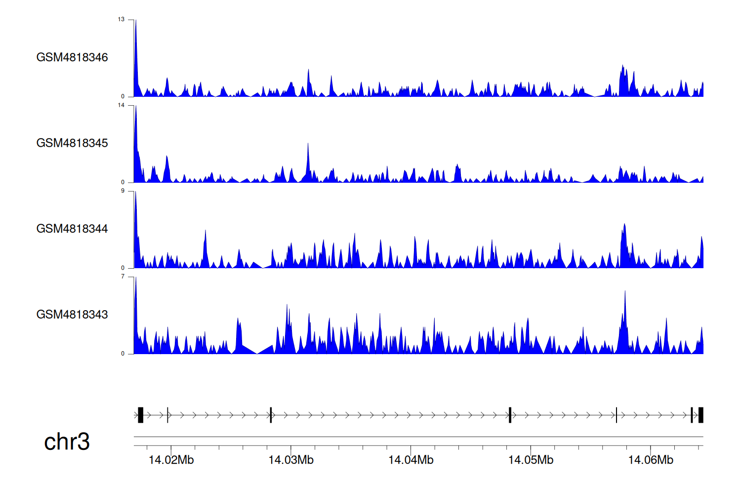
Task: Select the y-axis maximum 9 on GSM4818344
Action: tap(123, 191)
